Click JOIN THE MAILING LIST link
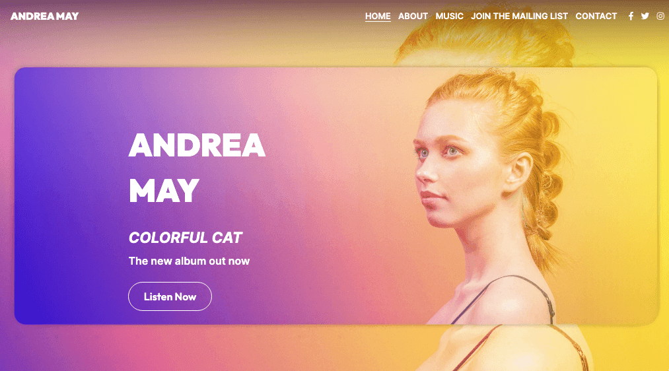This screenshot has height=371, width=669. [x=519, y=17]
